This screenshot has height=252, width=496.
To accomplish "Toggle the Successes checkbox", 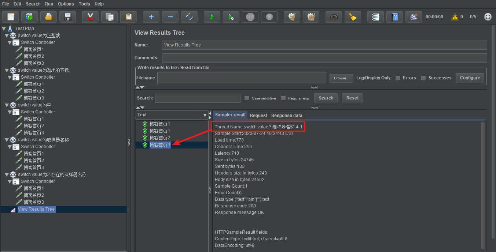I will pyautogui.click(x=423, y=78).
